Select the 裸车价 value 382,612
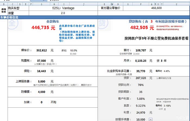The width and height of the screenshot is (190, 121). tap(42, 50)
